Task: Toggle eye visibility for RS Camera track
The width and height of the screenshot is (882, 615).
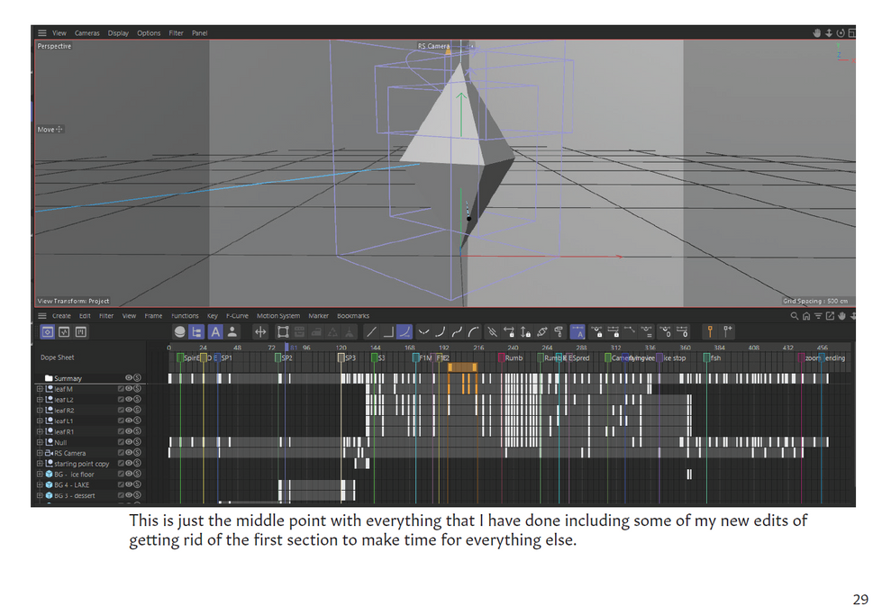Action: pyautogui.click(x=129, y=453)
